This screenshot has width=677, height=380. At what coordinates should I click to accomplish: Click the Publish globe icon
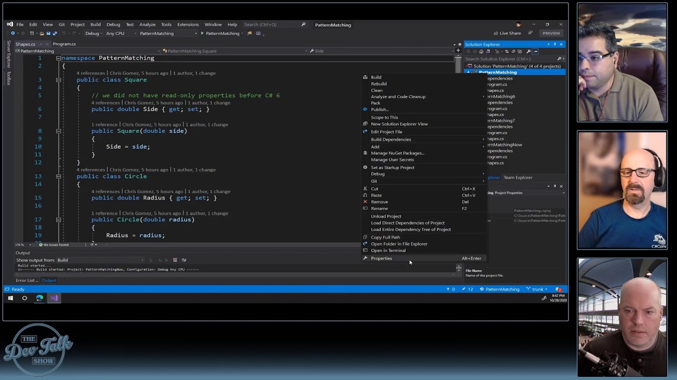pyautogui.click(x=365, y=109)
